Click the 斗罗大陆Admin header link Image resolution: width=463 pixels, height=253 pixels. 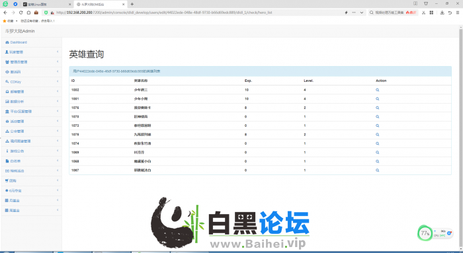[20, 31]
